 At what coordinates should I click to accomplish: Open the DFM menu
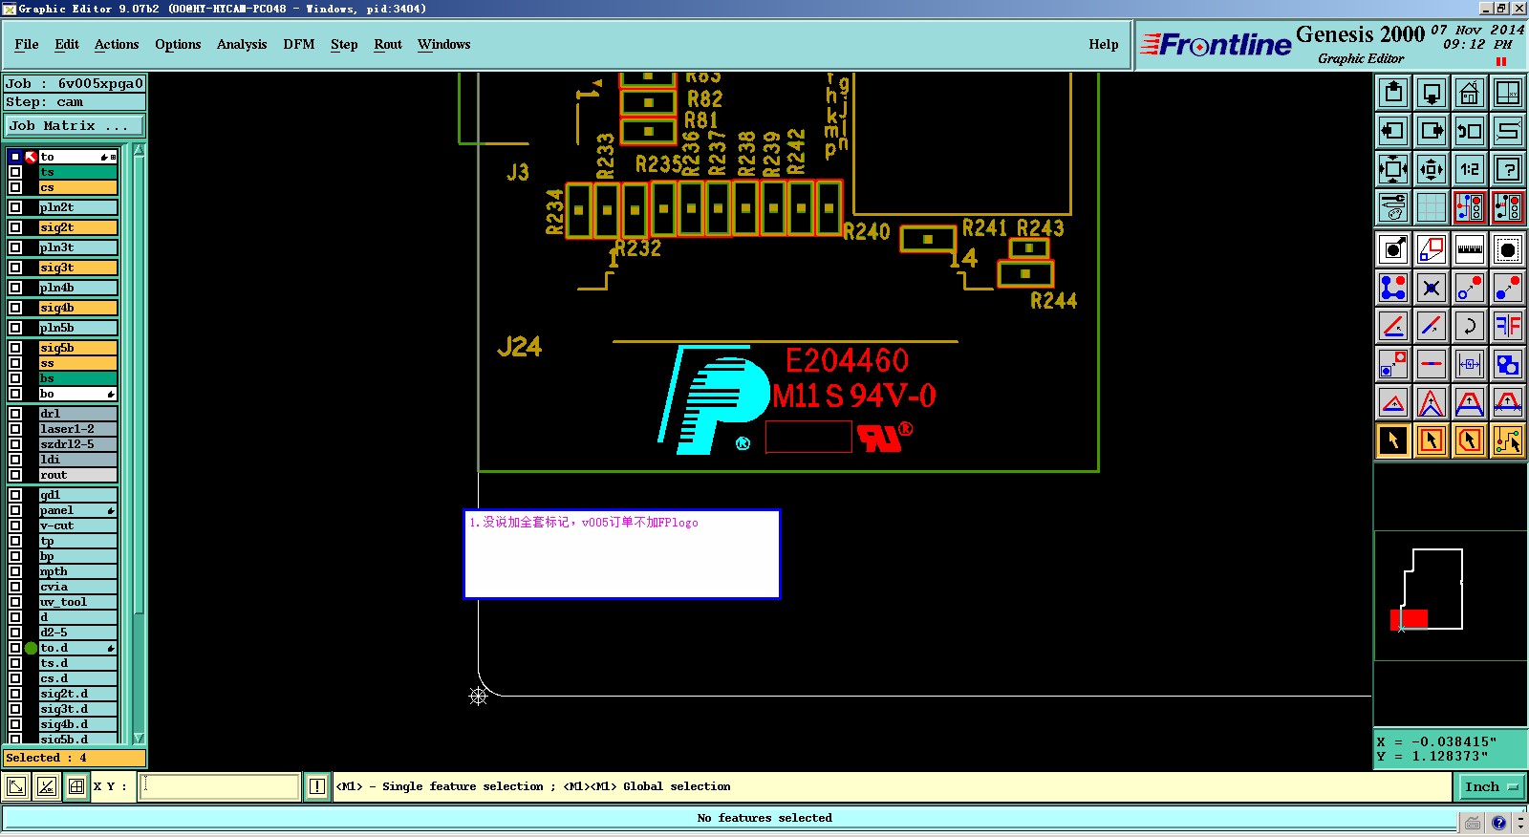pyautogui.click(x=299, y=45)
